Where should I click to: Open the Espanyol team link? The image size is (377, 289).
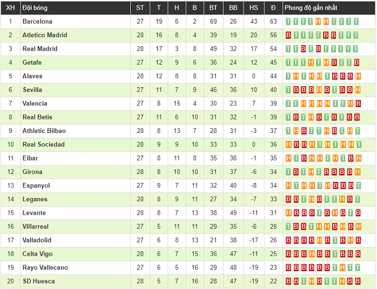(36, 186)
